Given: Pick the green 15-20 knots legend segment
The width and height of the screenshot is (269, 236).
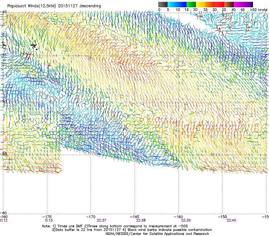Looking at the screenshot, I should [x=191, y=4].
